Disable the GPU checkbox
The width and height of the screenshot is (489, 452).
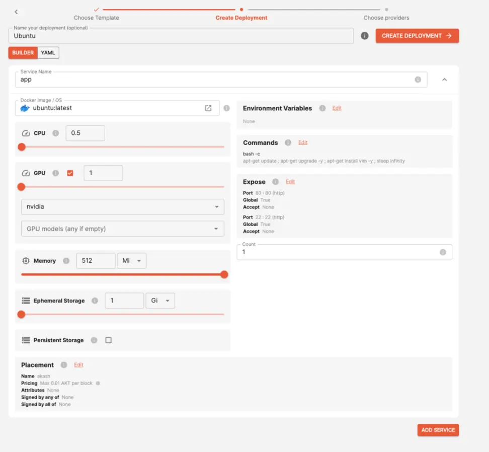[70, 173]
